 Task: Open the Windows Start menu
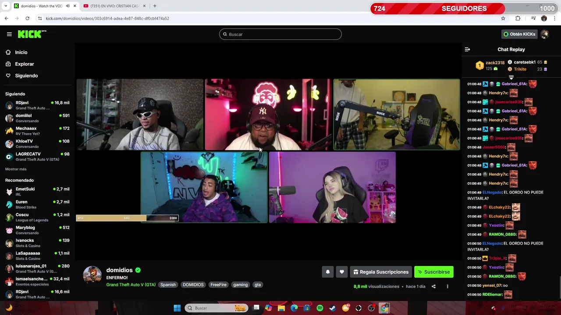point(177,308)
